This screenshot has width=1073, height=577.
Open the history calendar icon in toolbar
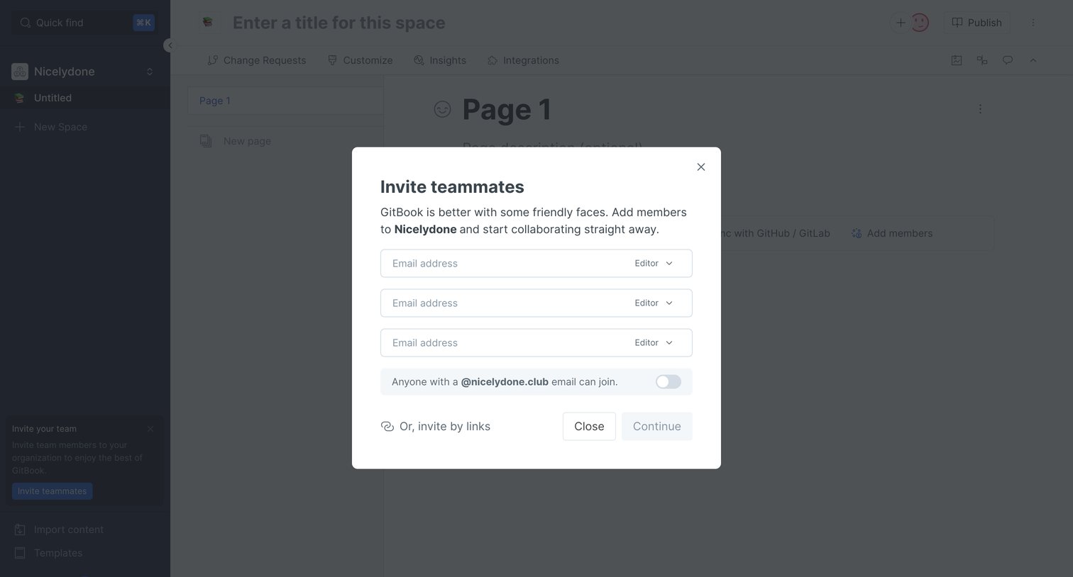click(957, 60)
